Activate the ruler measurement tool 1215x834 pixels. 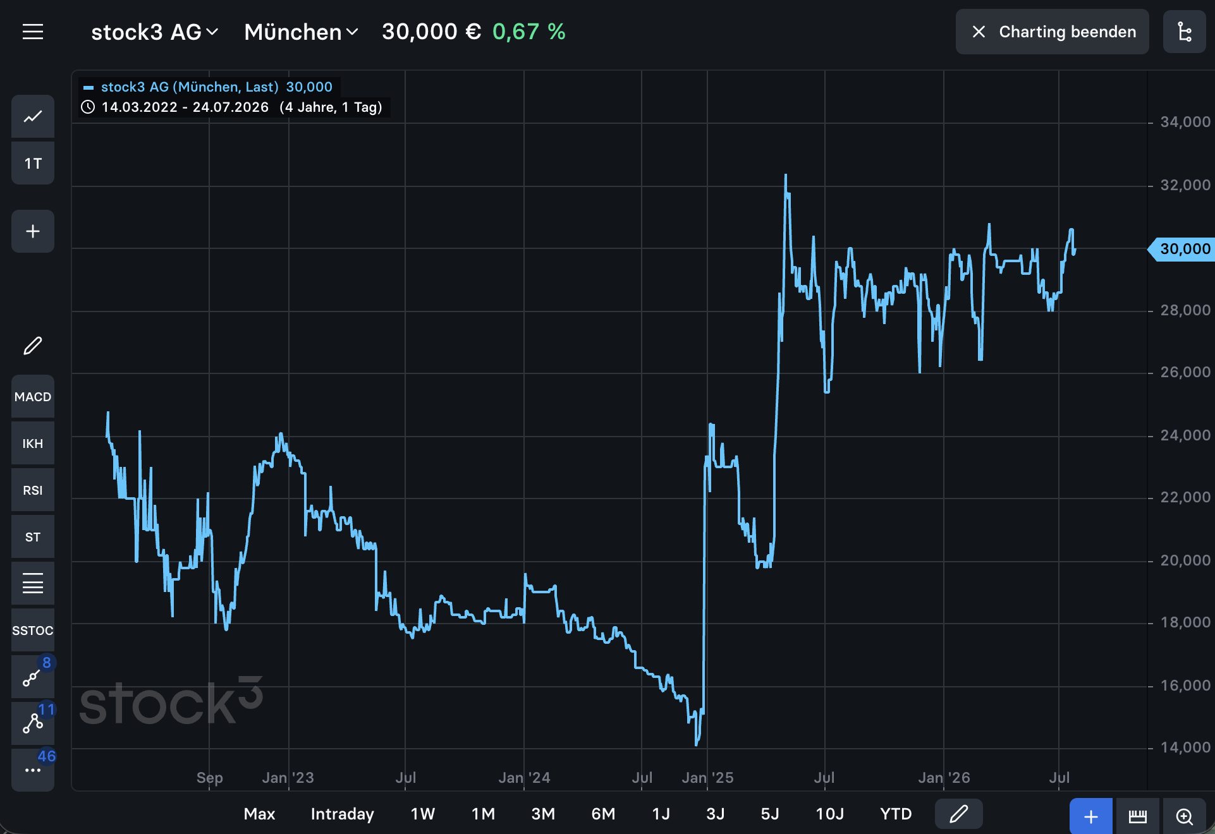click(x=1138, y=816)
